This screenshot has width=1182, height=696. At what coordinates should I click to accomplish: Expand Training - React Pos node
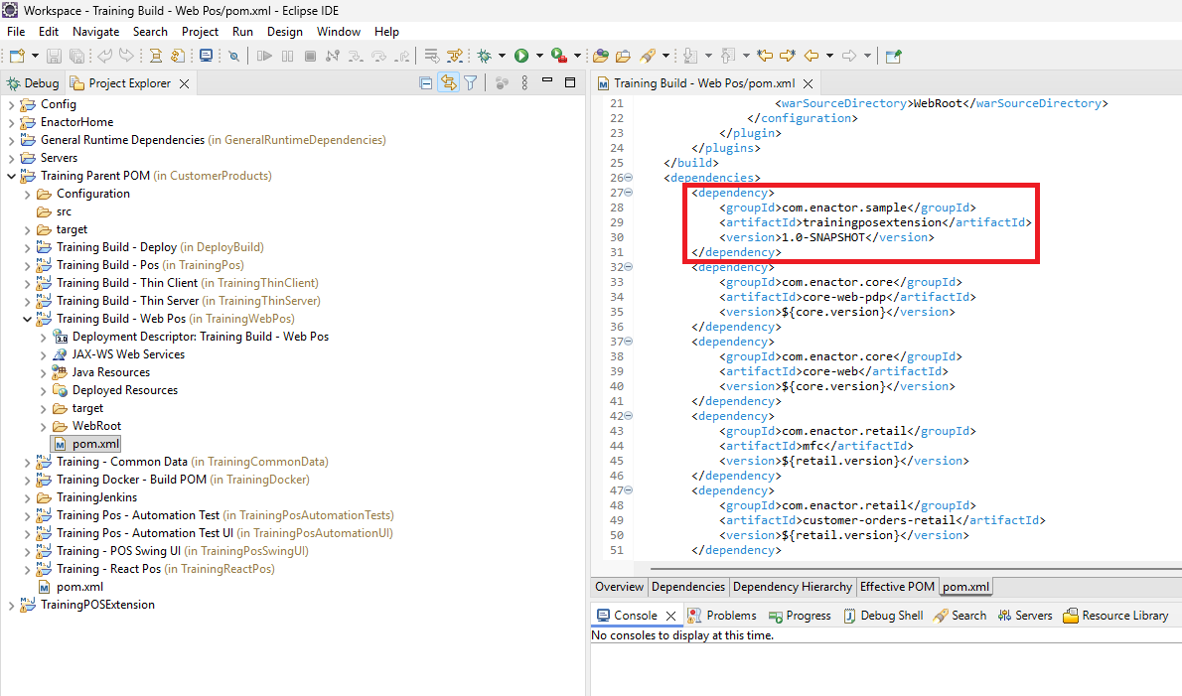coord(27,570)
